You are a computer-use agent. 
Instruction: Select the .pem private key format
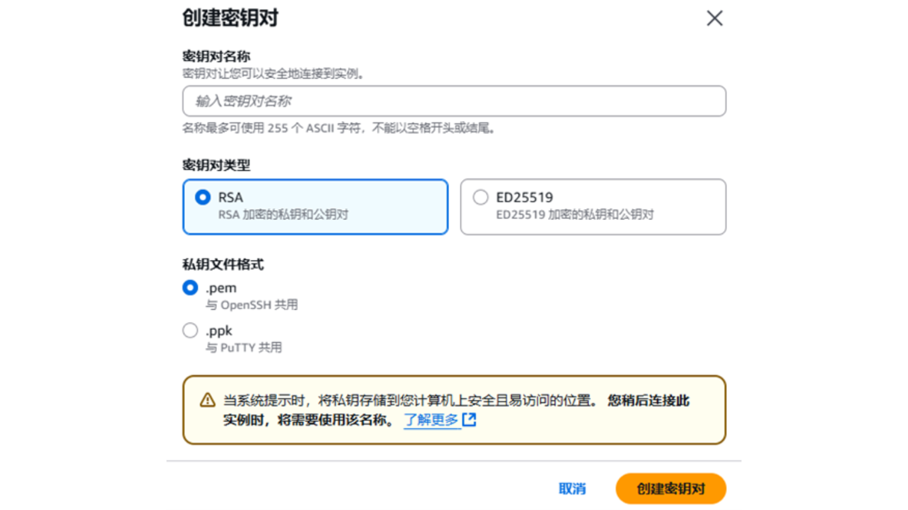coord(190,288)
